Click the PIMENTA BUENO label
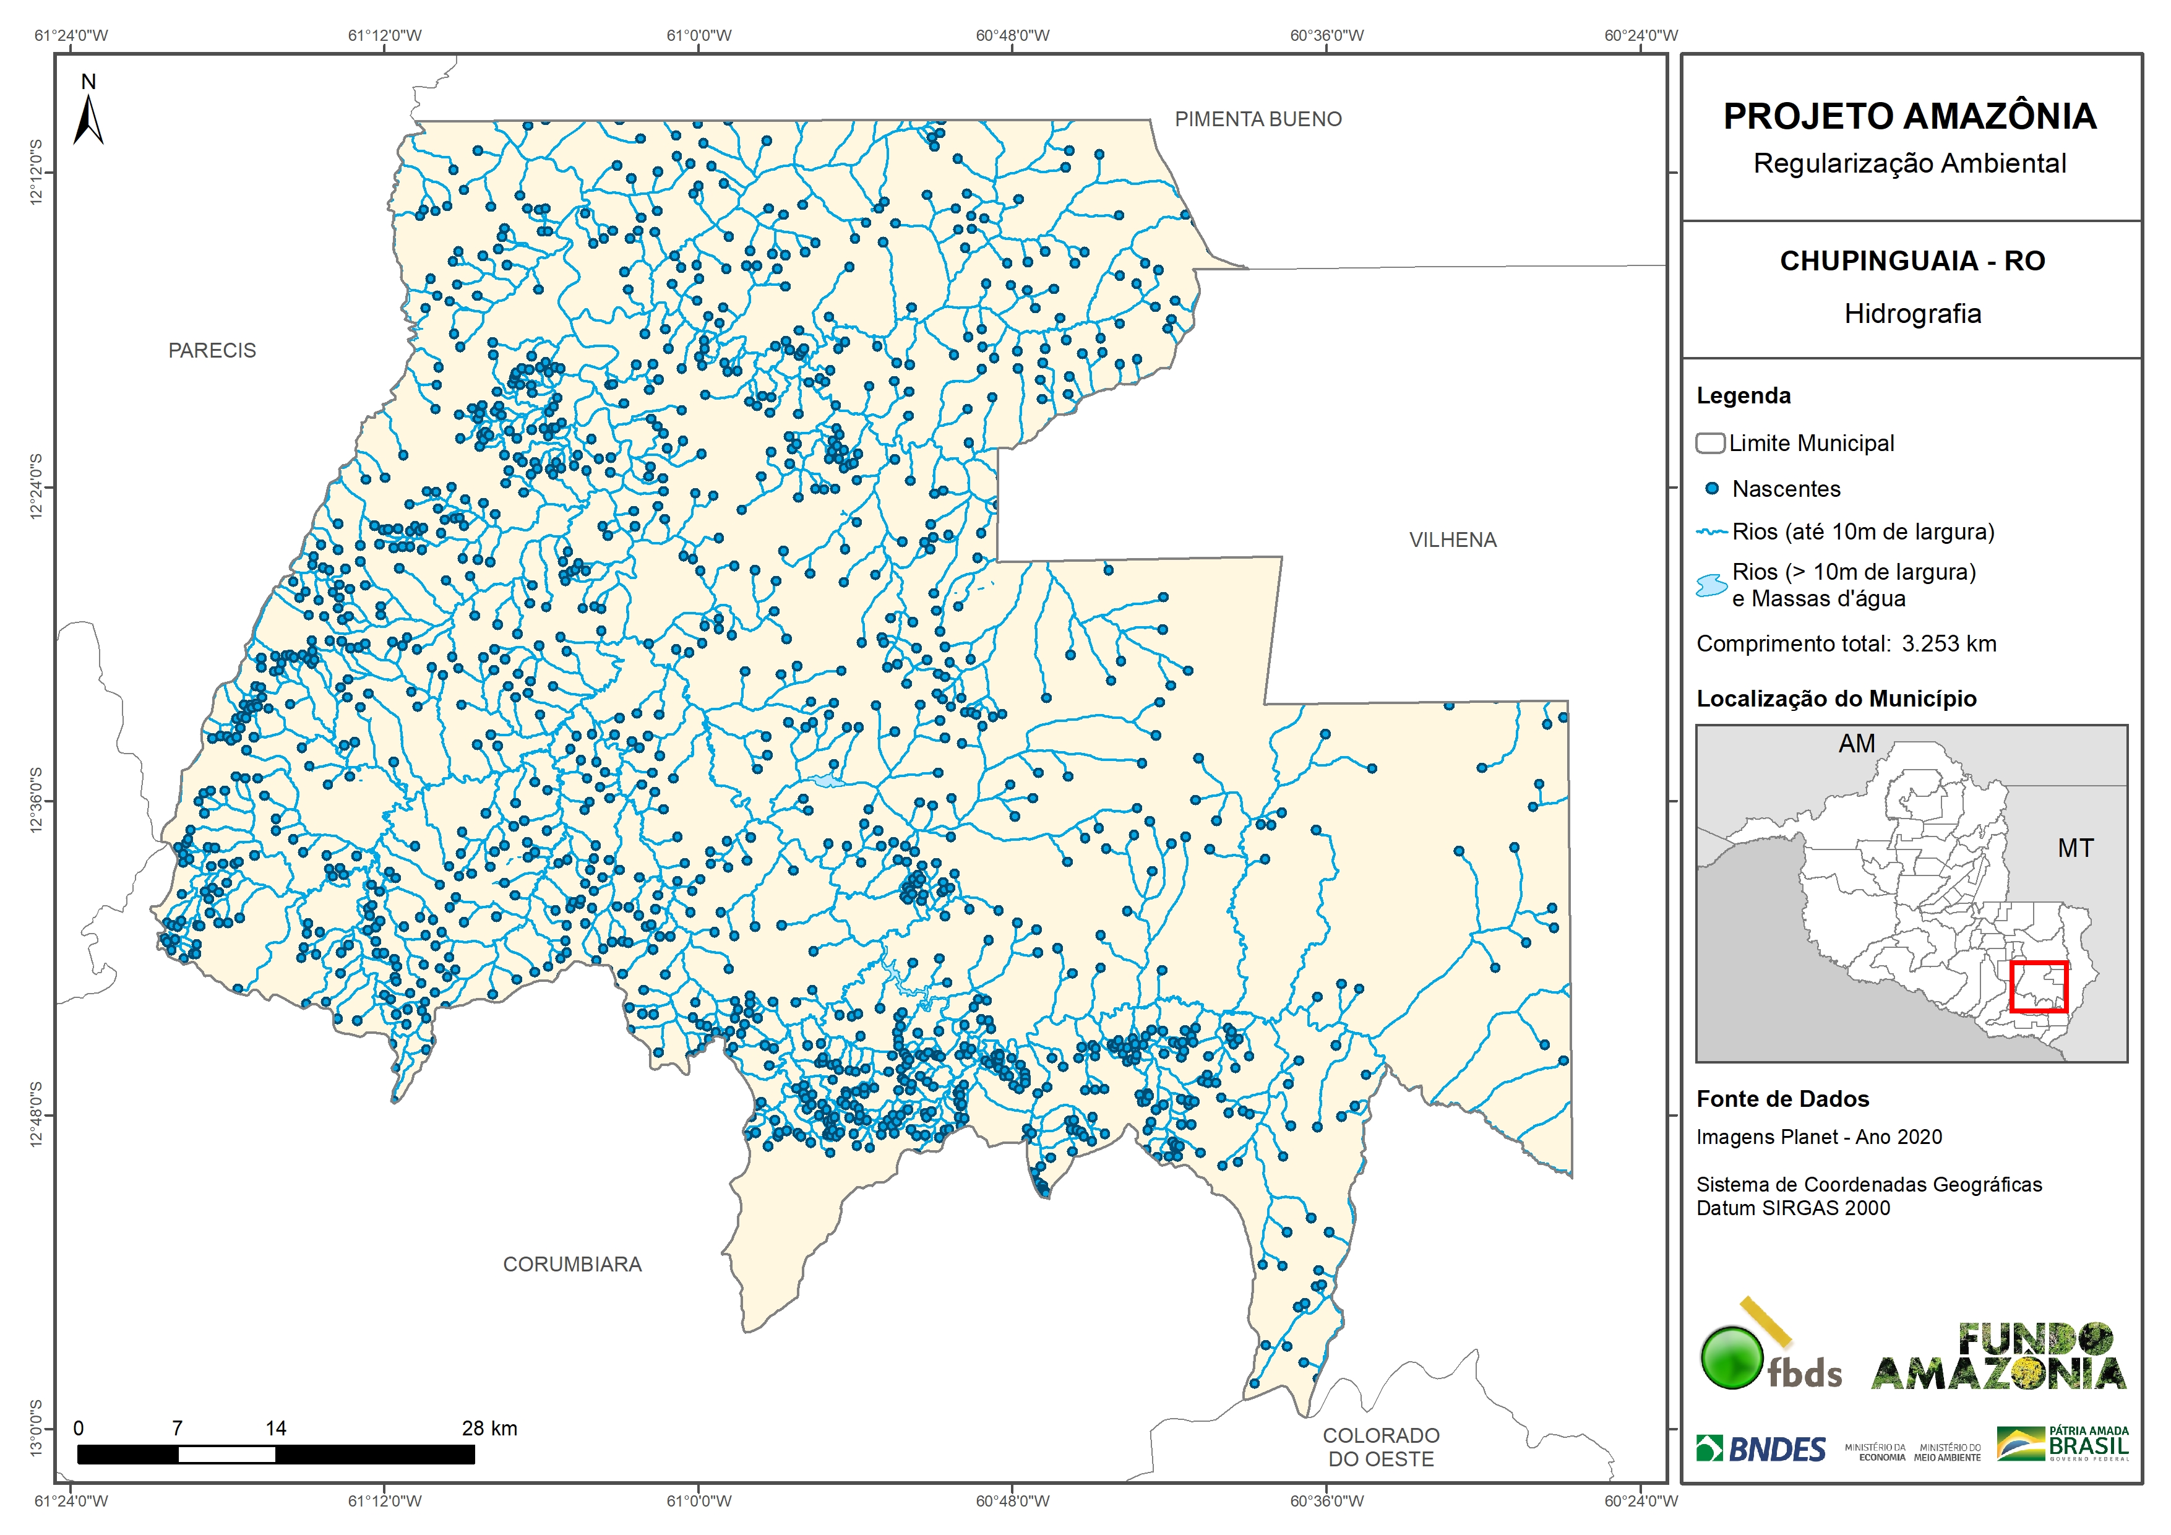Screen dimensions: 2171x1535 (x=1258, y=119)
